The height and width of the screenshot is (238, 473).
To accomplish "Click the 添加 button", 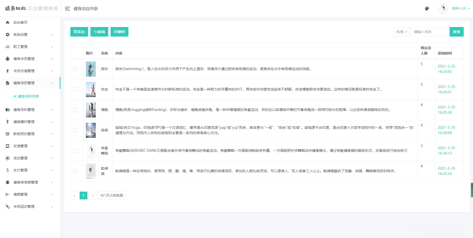I will point(79,32).
